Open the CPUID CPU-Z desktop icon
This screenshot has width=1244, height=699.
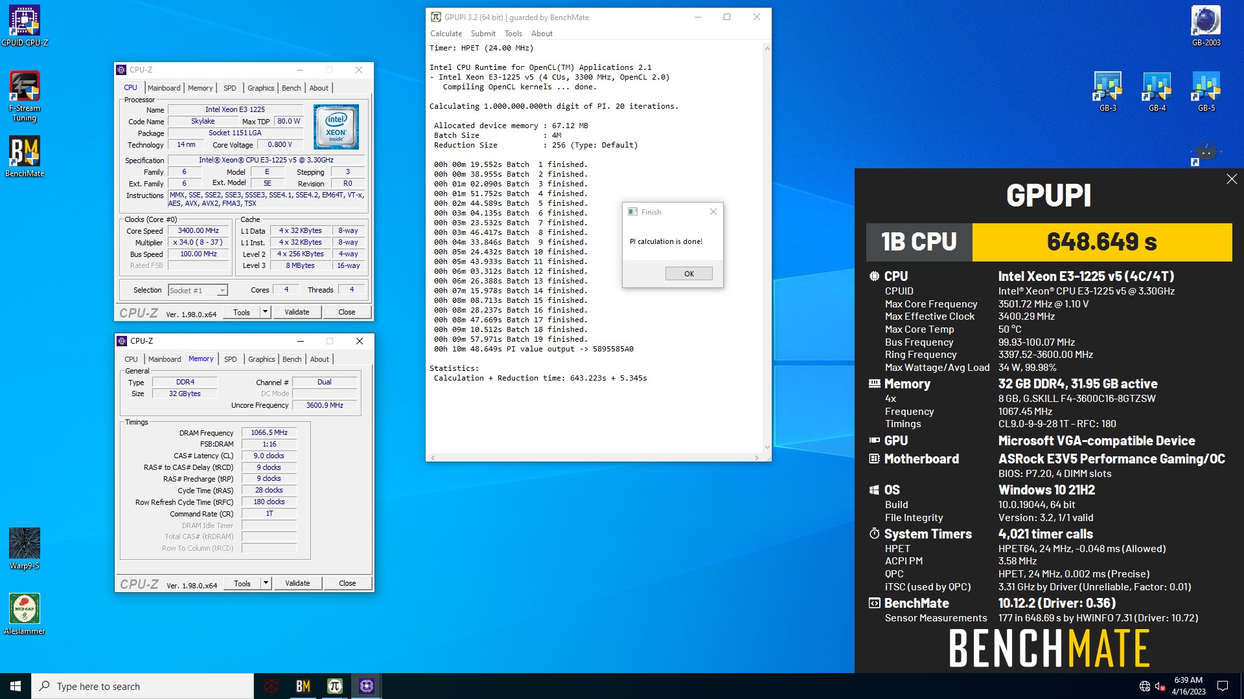pos(25,26)
